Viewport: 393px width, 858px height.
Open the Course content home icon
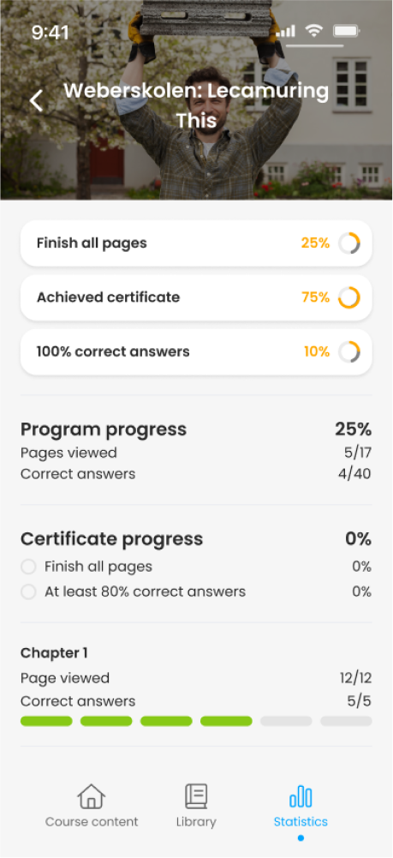[92, 796]
